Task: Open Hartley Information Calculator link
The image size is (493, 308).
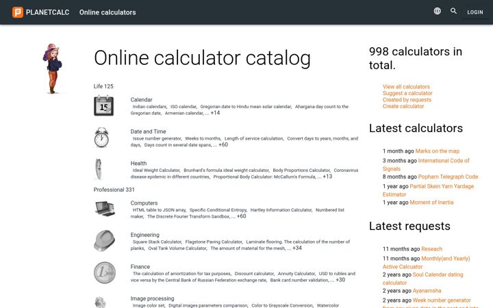Action: [x=281, y=210]
